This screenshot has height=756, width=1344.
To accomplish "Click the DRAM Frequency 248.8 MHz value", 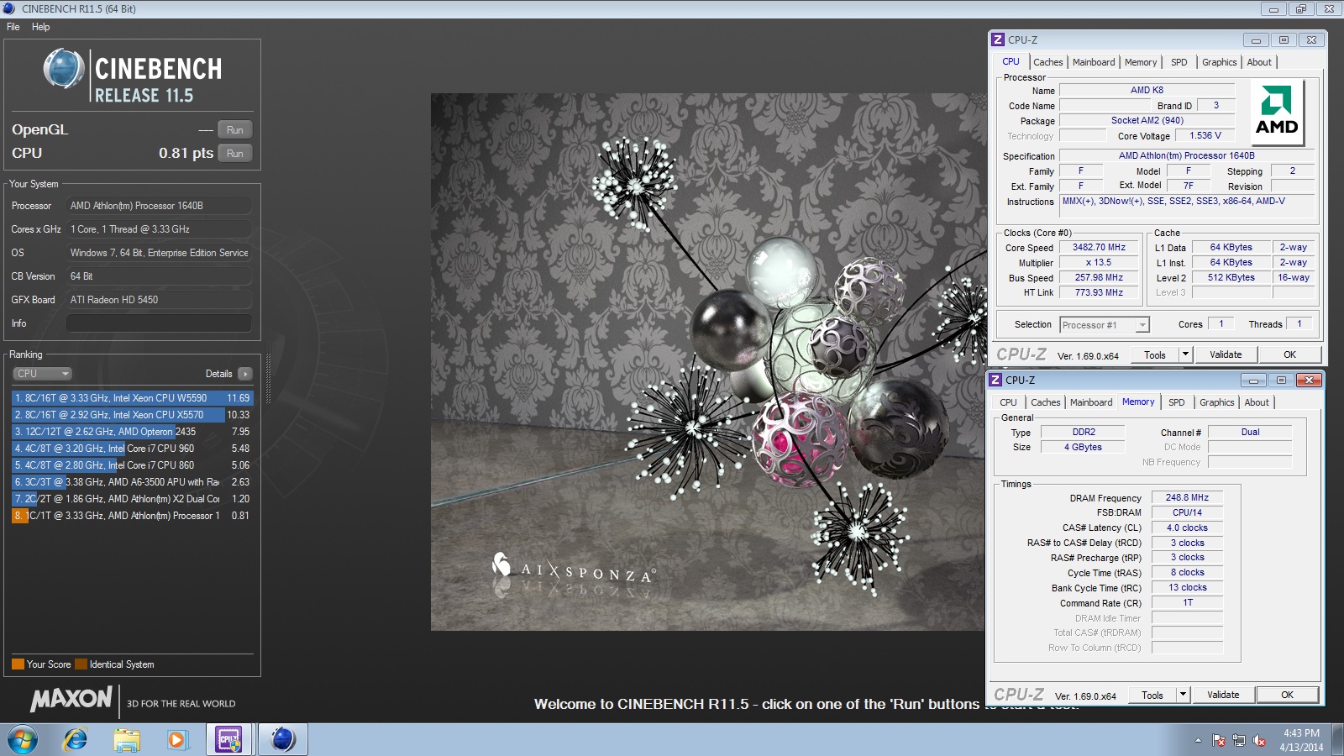I will coord(1187,498).
